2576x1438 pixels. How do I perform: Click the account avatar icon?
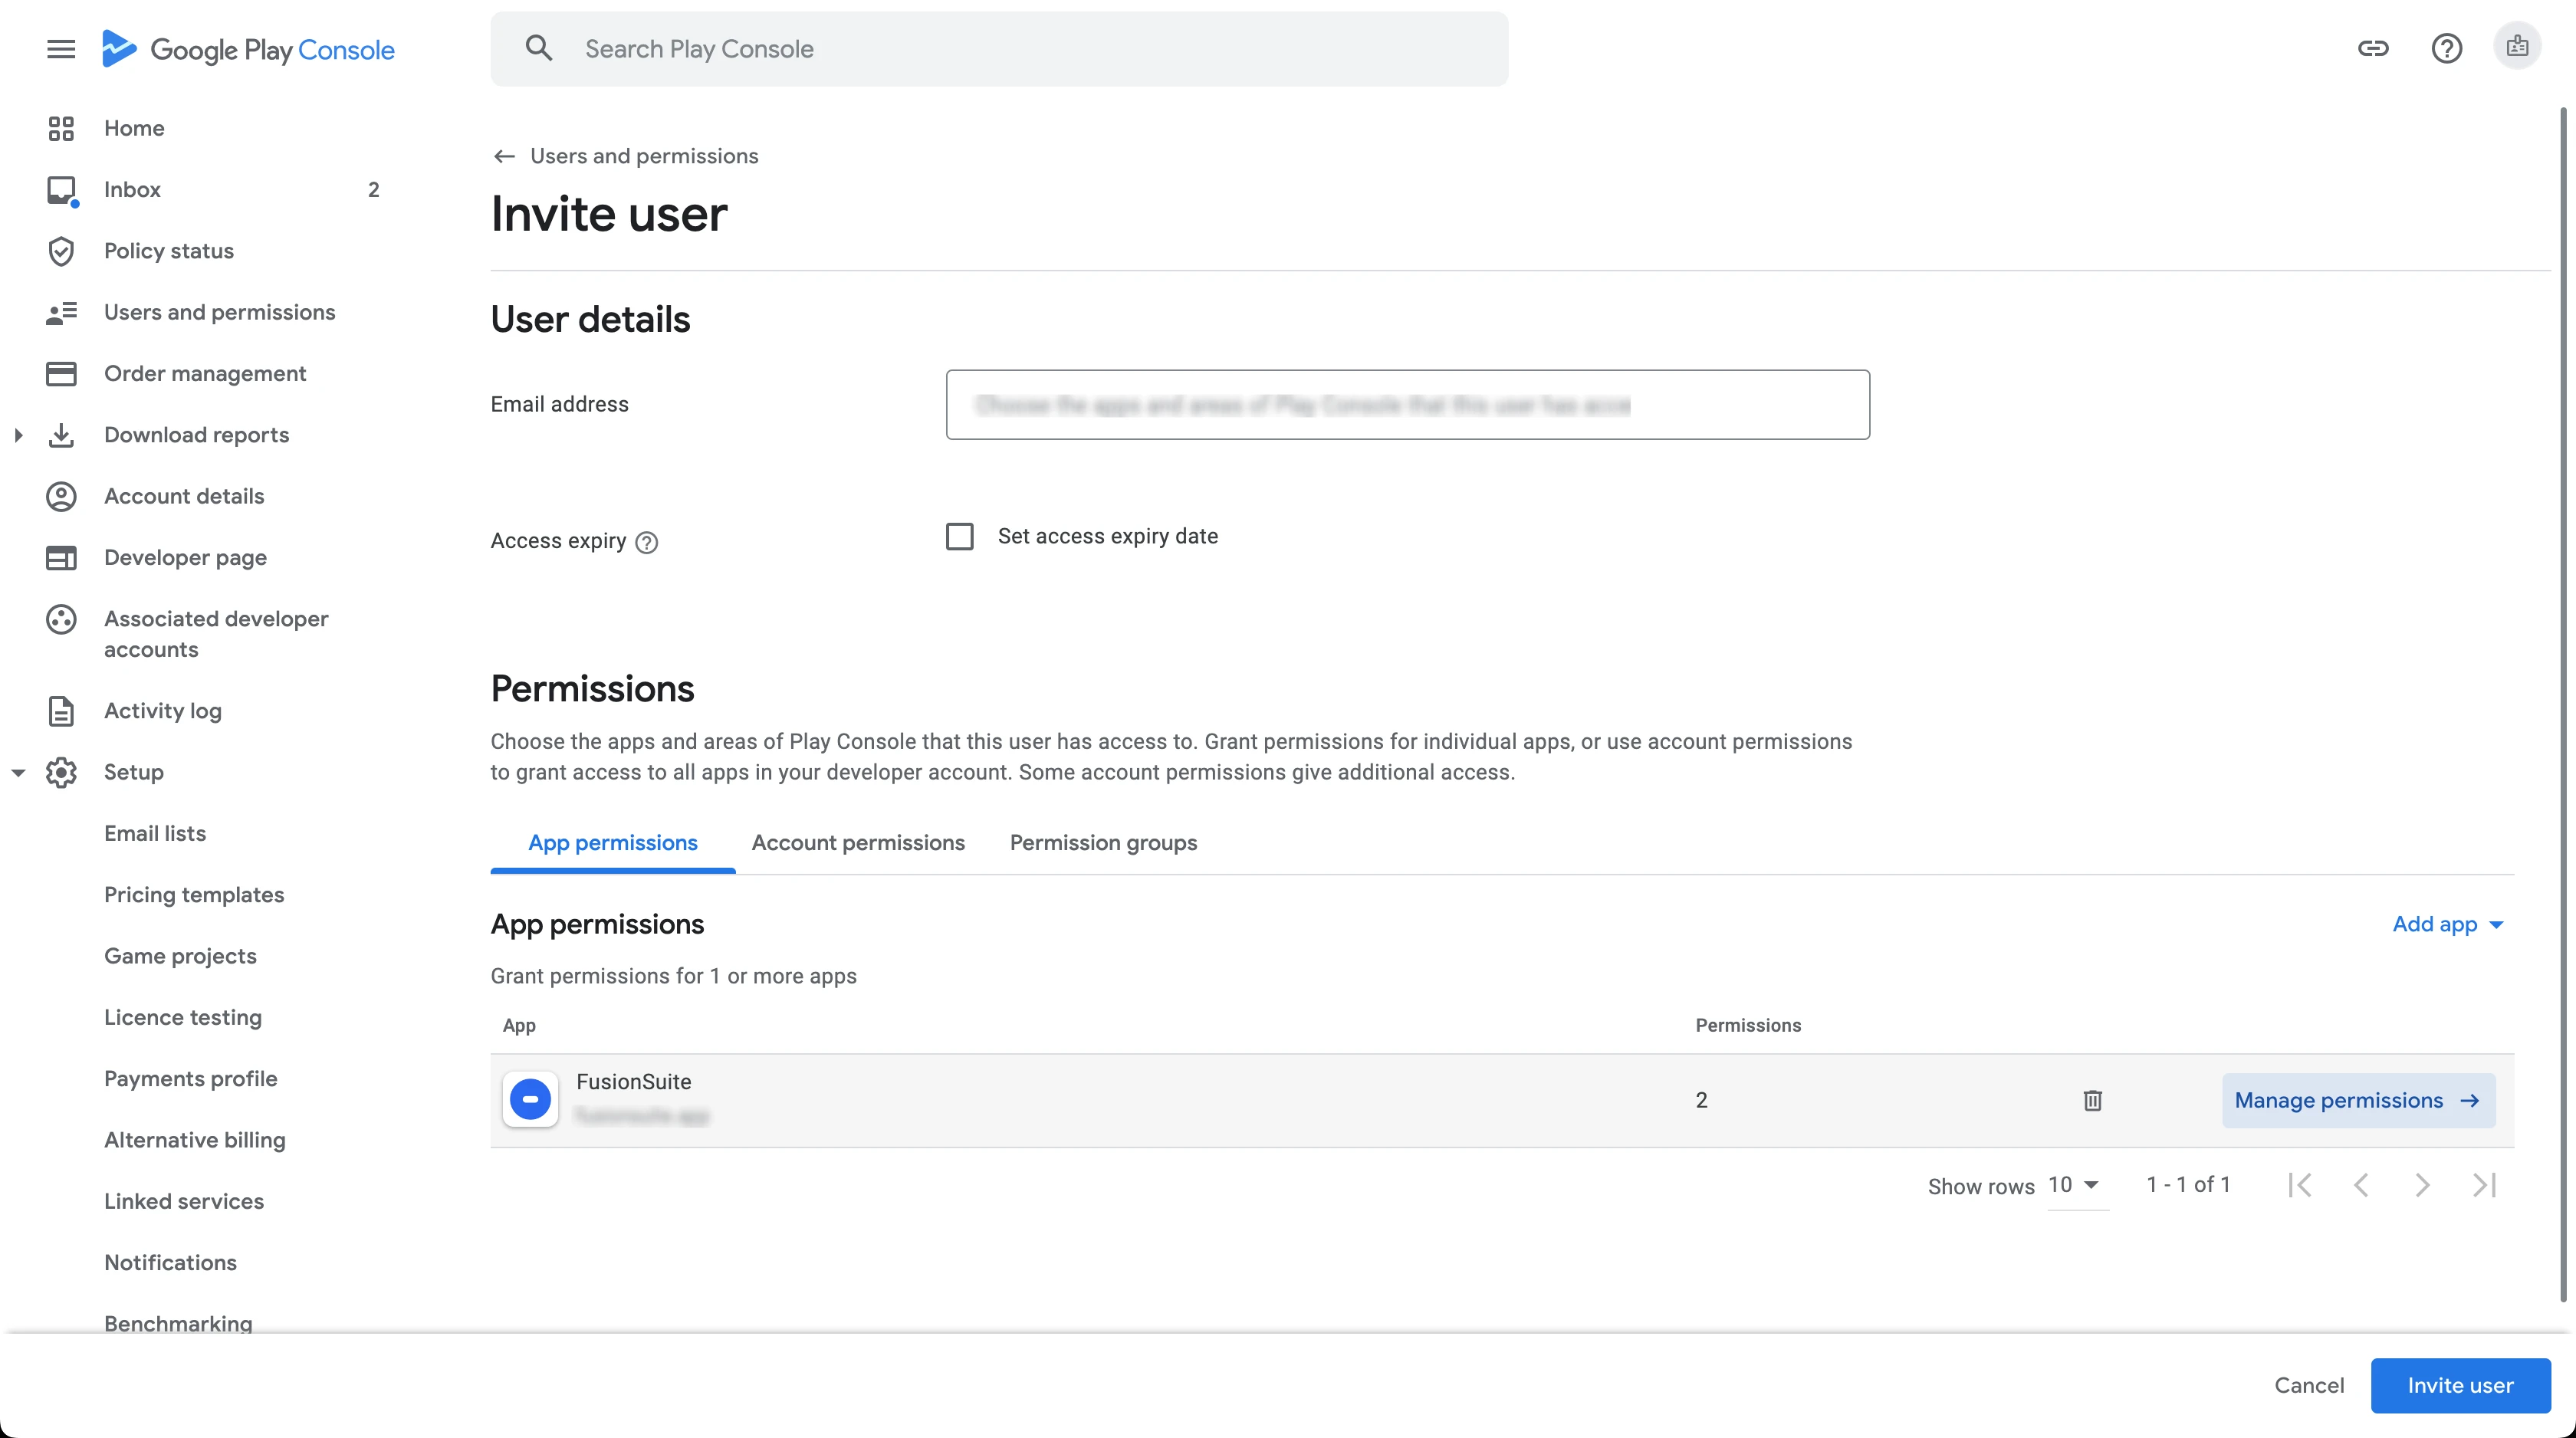pyautogui.click(x=2517, y=47)
